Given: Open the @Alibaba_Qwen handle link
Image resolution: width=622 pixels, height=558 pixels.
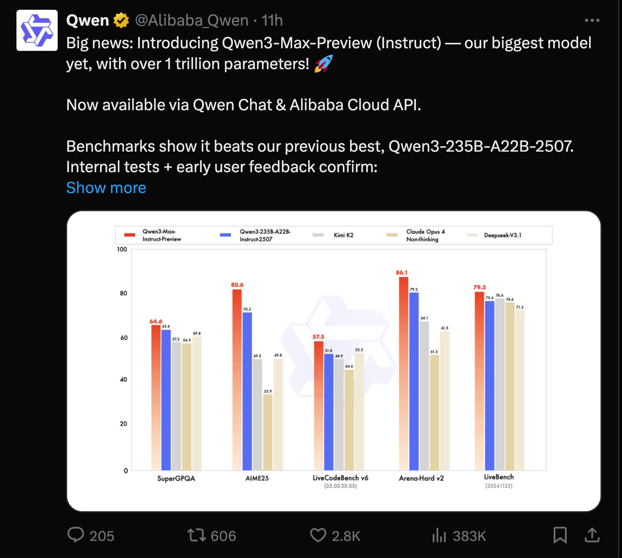Looking at the screenshot, I should 192,21.
